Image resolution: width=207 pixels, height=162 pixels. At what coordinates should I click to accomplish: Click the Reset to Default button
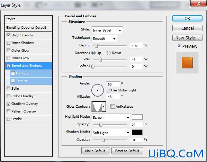coord(127,151)
